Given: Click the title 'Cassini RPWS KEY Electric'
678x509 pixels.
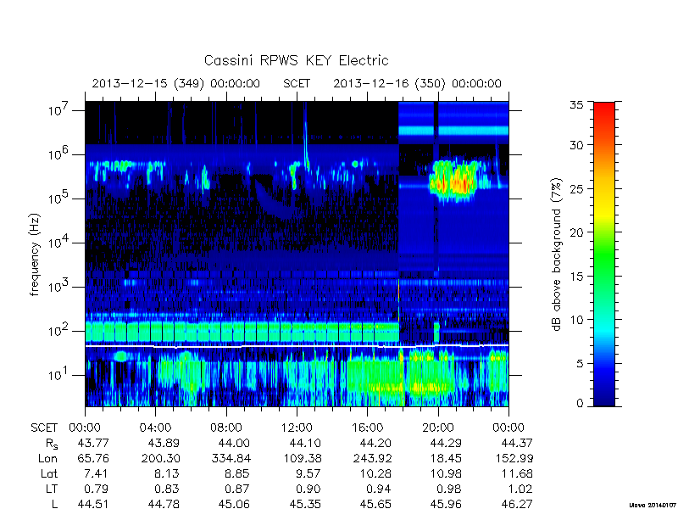Looking at the screenshot, I should 296,60.
